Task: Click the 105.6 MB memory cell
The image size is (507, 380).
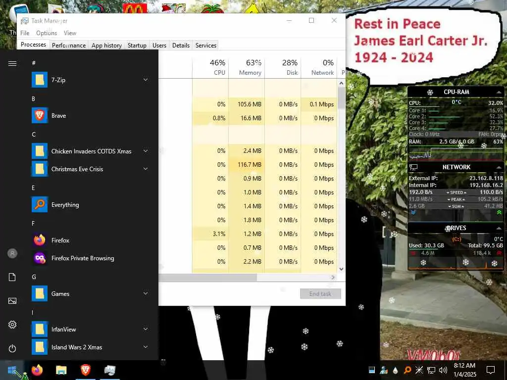Action: (x=247, y=104)
